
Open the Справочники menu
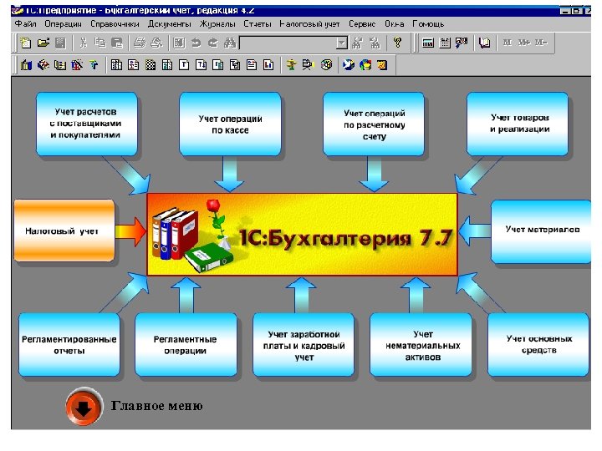(x=115, y=23)
